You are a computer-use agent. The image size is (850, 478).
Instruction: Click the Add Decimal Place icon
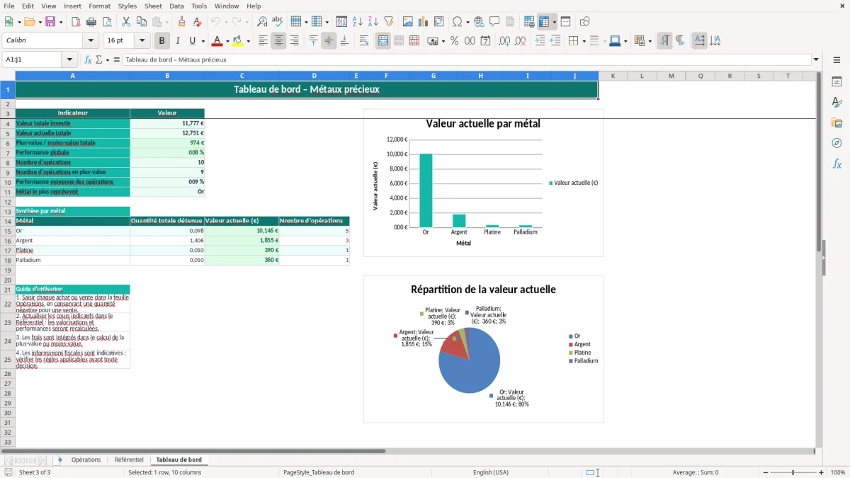(x=504, y=41)
